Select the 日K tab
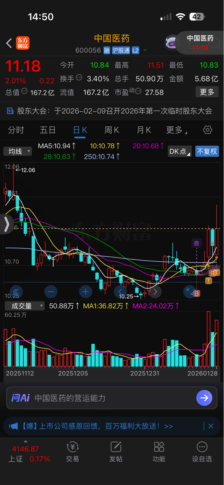Viewport: 224px width, 485px height. (x=80, y=130)
